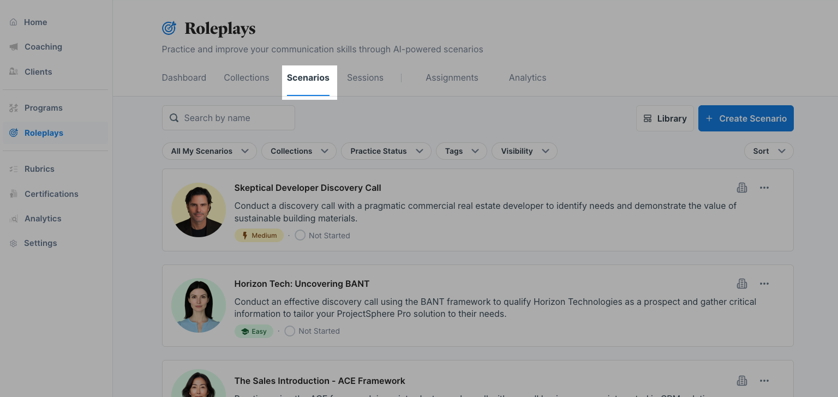Click document icon on Skeptical Developer card

(x=742, y=188)
